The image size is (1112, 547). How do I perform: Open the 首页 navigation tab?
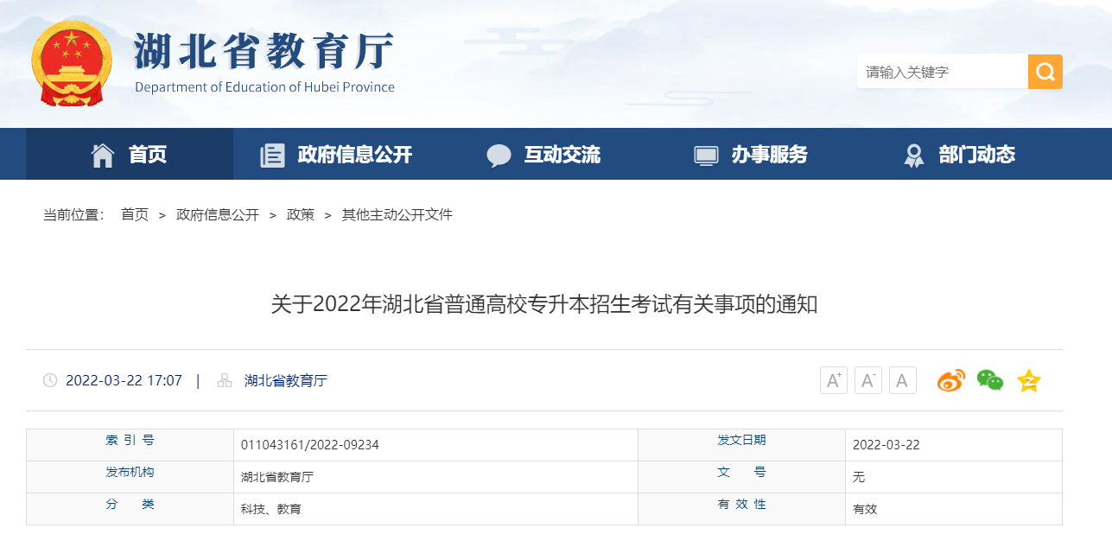130,155
